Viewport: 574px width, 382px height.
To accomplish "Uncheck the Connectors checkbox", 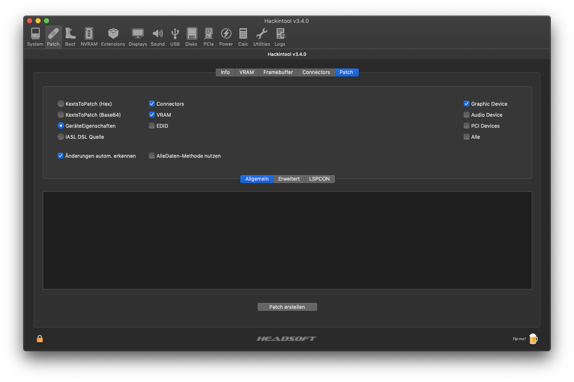I will 152,104.
